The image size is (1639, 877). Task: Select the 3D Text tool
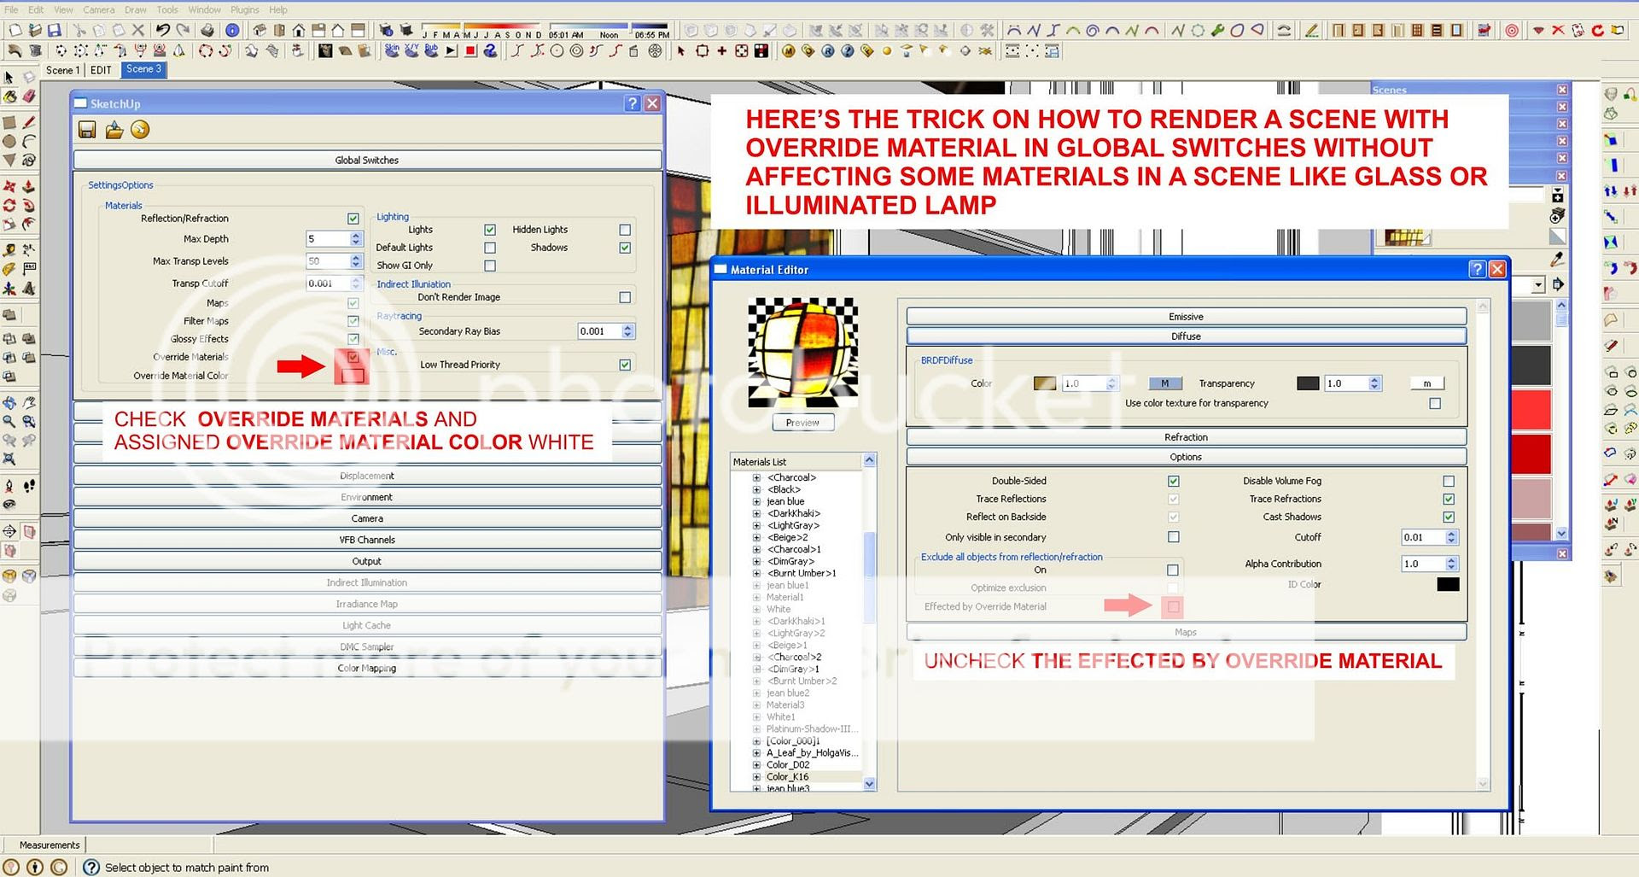click(29, 289)
